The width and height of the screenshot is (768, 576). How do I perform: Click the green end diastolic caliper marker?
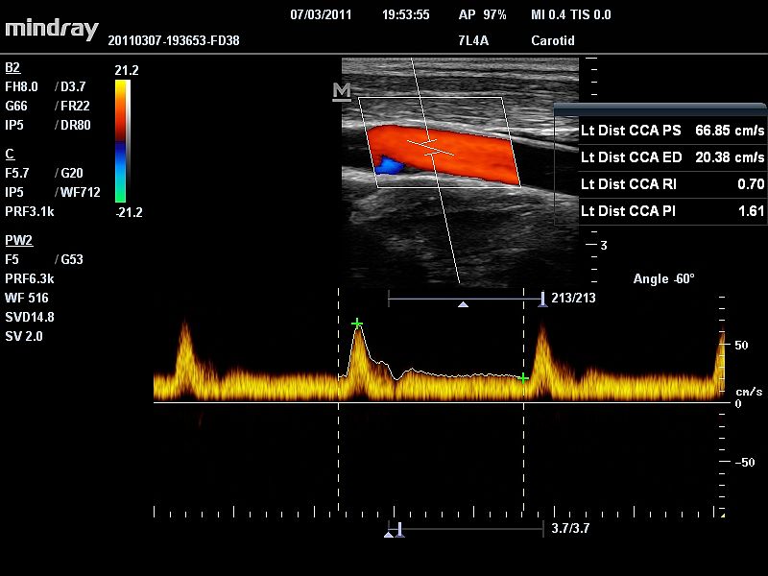pyautogui.click(x=523, y=378)
